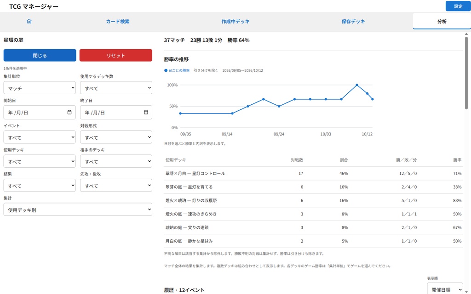471x294 pixels.
Task: Click the 翠芽の庭 ― 星灯を育てる row
Action: tap(313, 187)
